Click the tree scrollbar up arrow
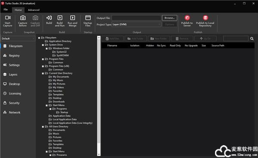 click(99, 38)
